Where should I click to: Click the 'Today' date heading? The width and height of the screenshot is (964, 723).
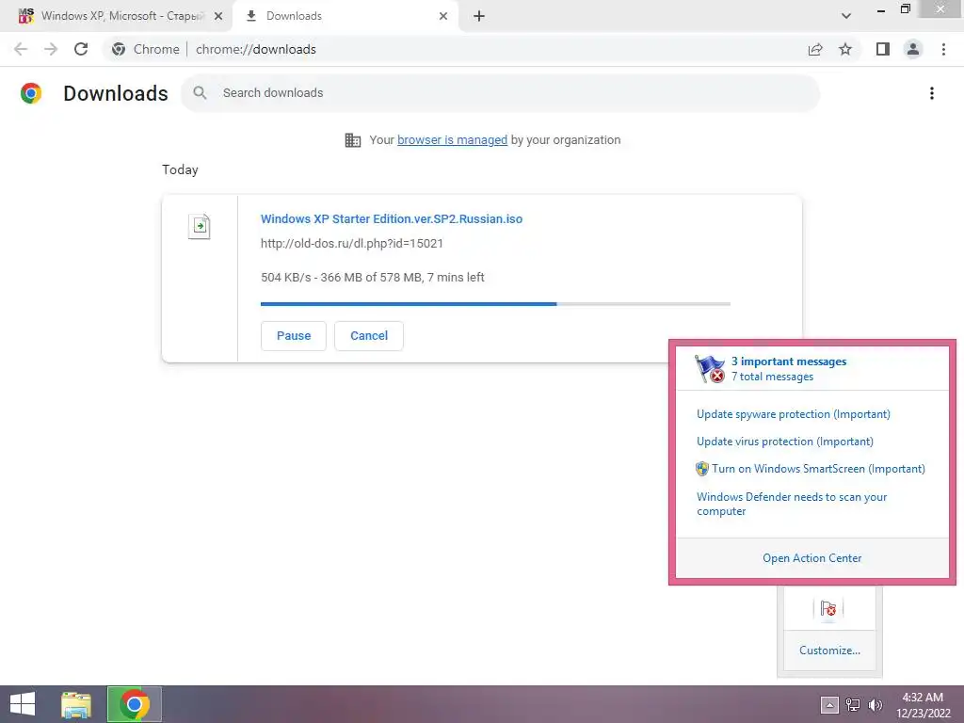180,169
